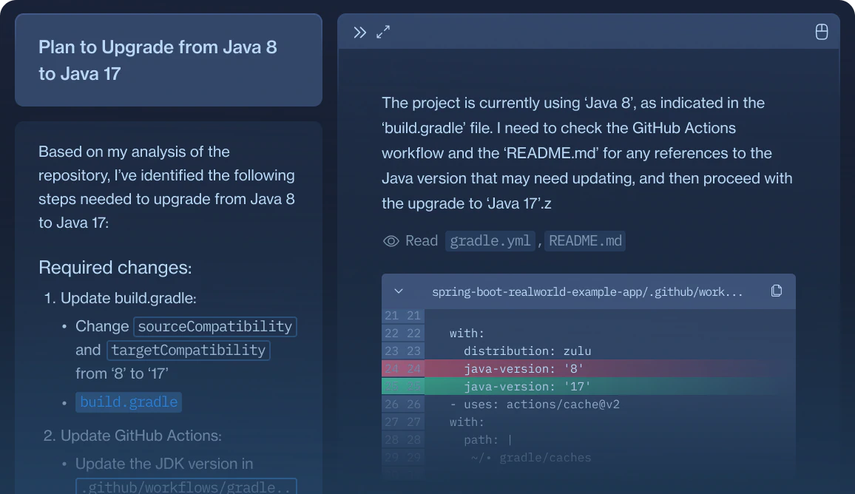Viewport: 855px width, 494px height.
Task: Click the Required changes heading
Action: point(115,268)
